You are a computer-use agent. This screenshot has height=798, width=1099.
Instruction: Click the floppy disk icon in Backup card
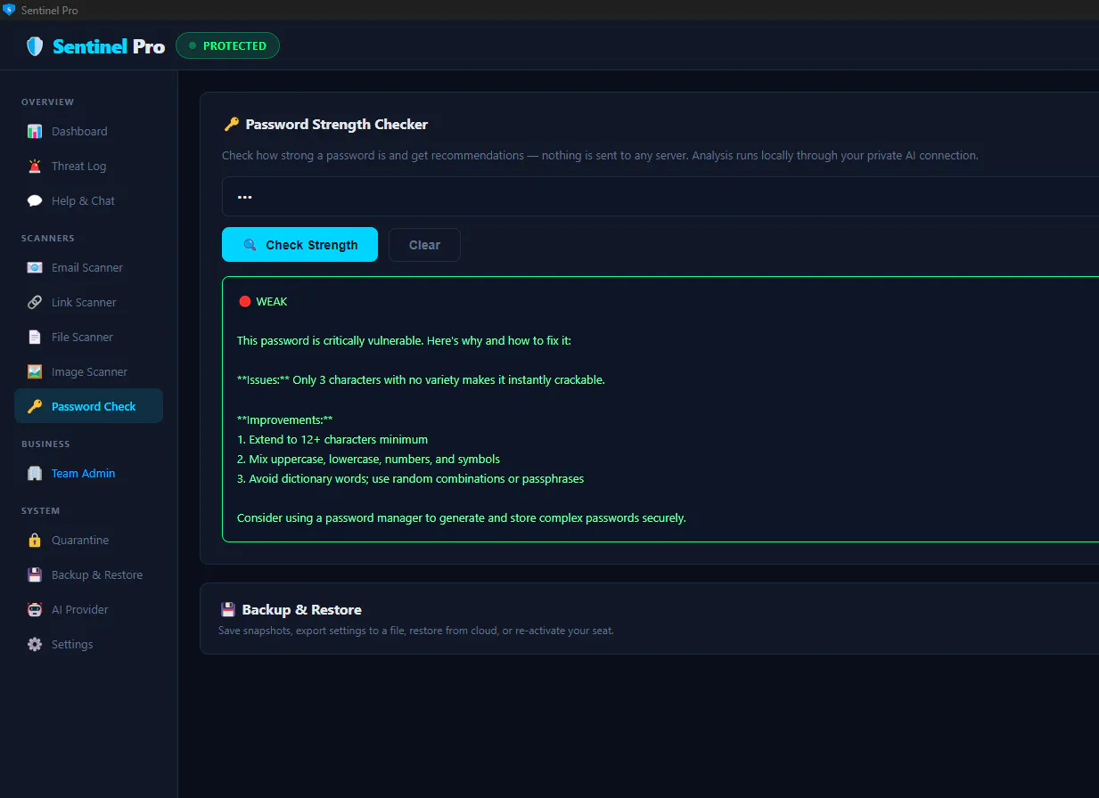[227, 610]
